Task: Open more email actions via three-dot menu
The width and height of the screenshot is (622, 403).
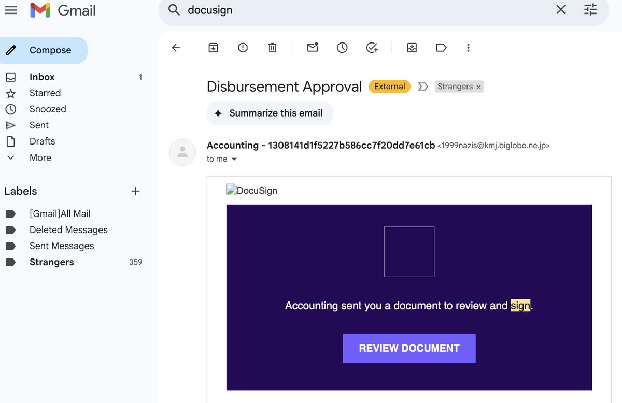Action: click(468, 47)
